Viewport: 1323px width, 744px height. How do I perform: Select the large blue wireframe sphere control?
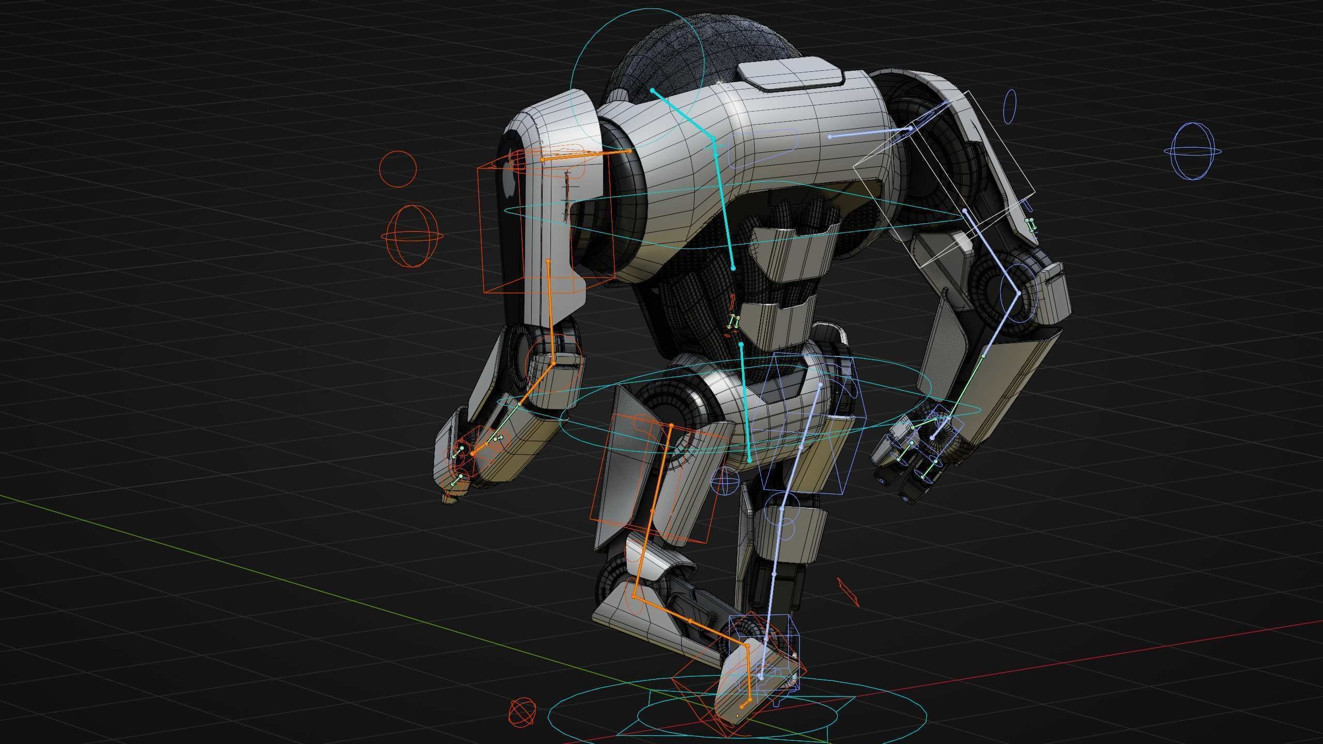pos(1193,151)
